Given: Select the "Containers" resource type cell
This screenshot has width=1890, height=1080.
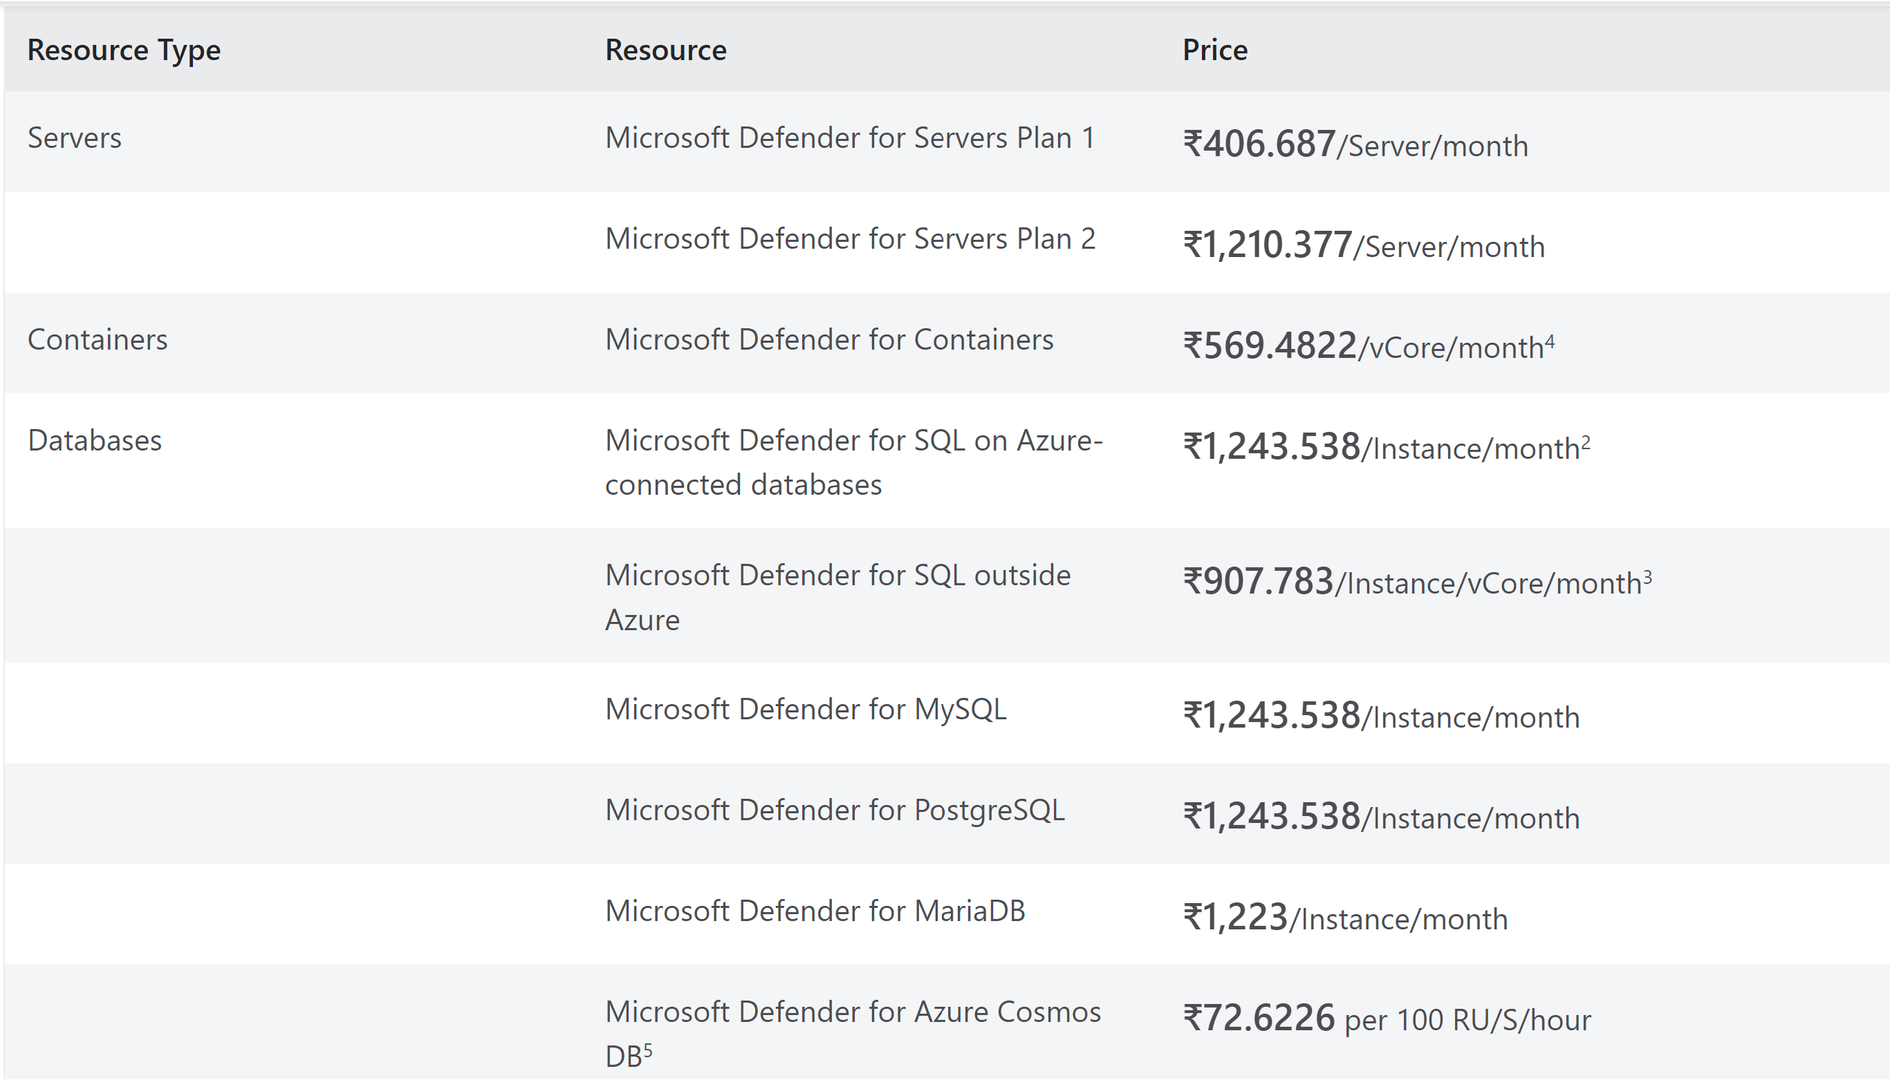Looking at the screenshot, I should click(98, 340).
